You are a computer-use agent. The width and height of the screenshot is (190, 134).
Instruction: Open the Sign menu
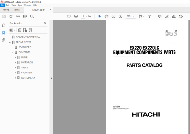click(20, 5)
